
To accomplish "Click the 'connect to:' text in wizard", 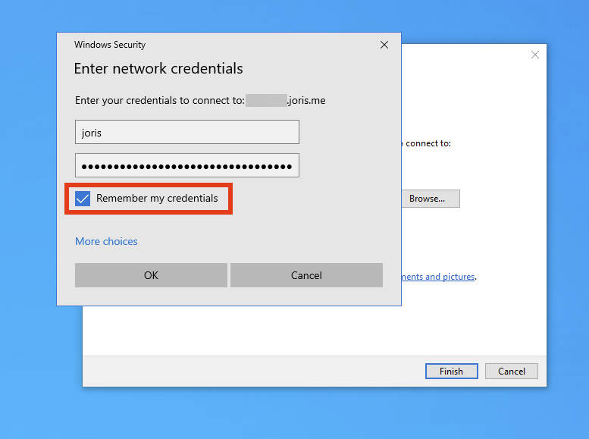I will click(x=428, y=143).
